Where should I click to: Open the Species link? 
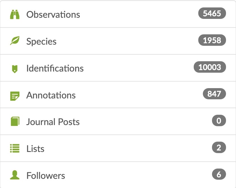[41, 41]
